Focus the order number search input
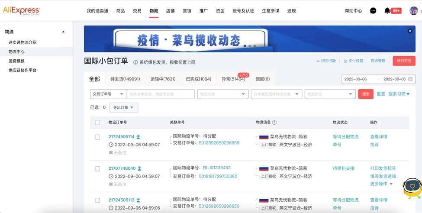This screenshot has height=213, width=422. click(x=161, y=94)
